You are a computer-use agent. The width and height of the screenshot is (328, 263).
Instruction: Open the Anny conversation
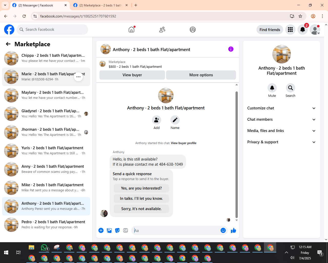tap(46, 169)
